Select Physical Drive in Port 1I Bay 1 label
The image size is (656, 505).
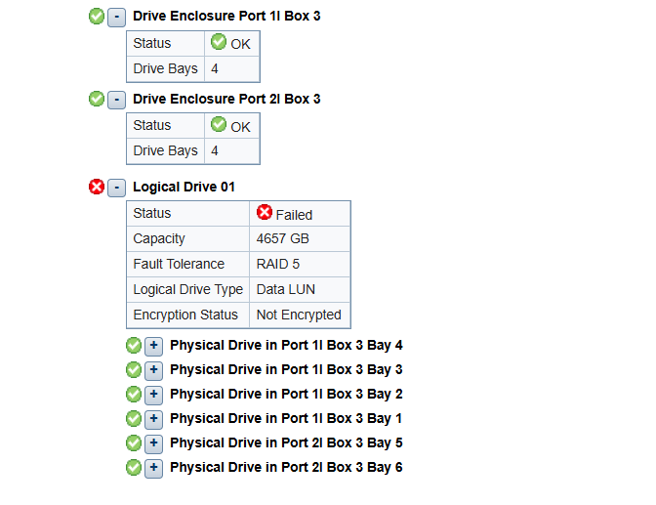click(286, 418)
